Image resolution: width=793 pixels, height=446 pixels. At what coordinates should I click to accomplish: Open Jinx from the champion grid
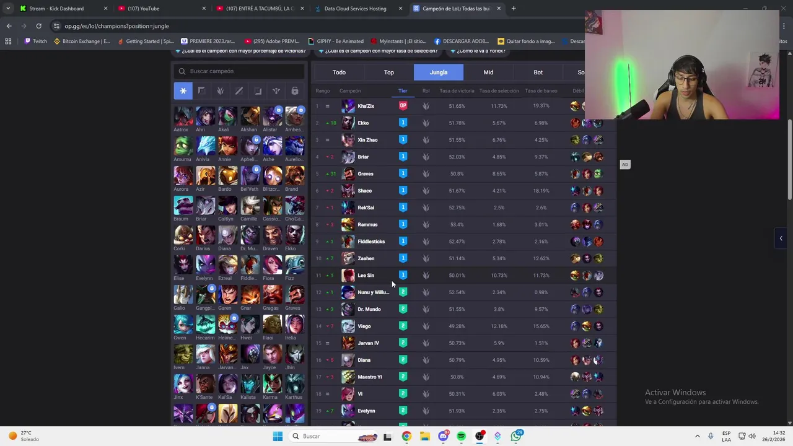[x=183, y=384]
